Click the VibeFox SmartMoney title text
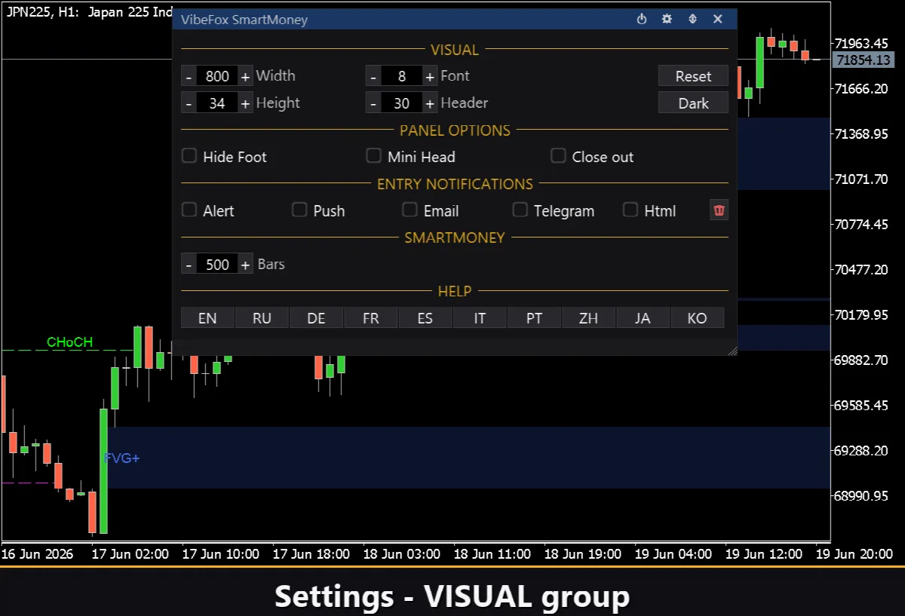 pyautogui.click(x=245, y=20)
